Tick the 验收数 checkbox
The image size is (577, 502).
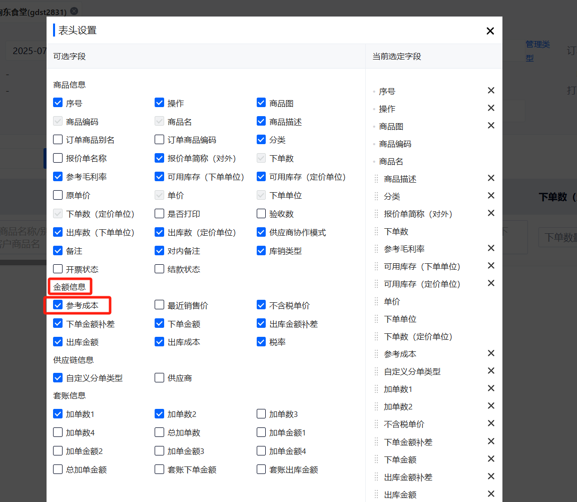tap(261, 213)
